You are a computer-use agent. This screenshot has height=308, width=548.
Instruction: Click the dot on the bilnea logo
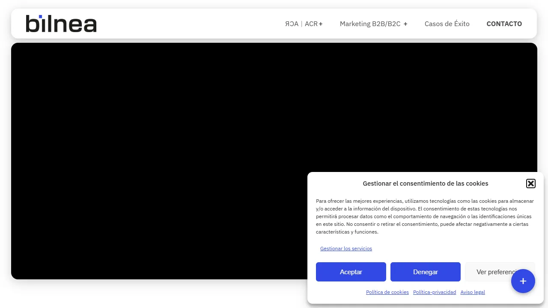point(41,16)
